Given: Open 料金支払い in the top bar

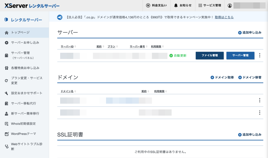Looking at the screenshot, I should pyautogui.click(x=156, y=6).
